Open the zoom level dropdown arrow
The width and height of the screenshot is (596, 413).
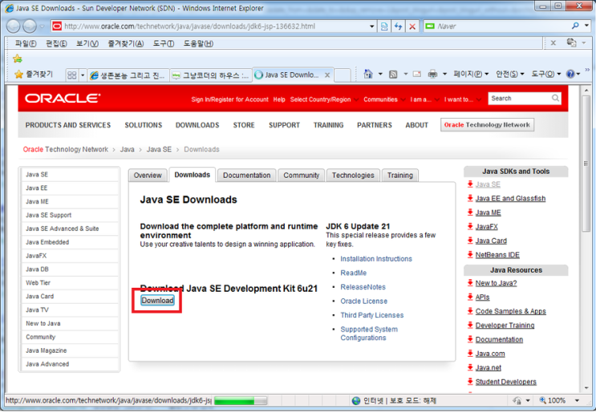click(x=577, y=400)
